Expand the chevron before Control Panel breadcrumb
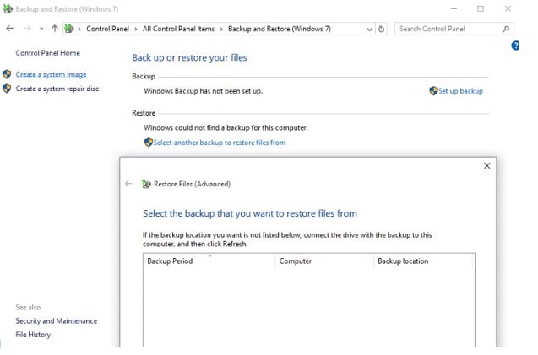Viewport: 538px width, 355px height. pyautogui.click(x=79, y=30)
